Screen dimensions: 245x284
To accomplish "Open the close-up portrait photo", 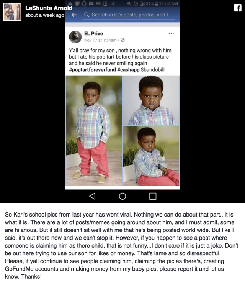I will (151, 100).
